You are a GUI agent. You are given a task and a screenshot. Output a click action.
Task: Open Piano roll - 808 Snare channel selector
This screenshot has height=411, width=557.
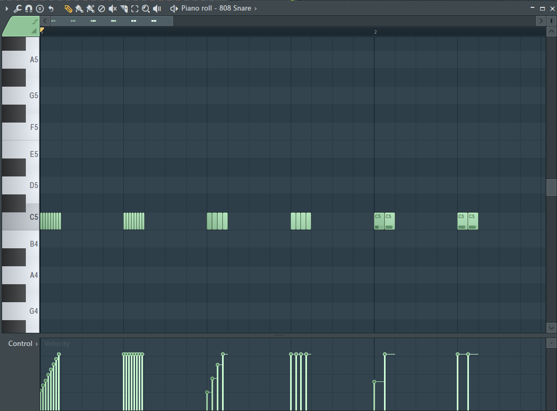[216, 8]
